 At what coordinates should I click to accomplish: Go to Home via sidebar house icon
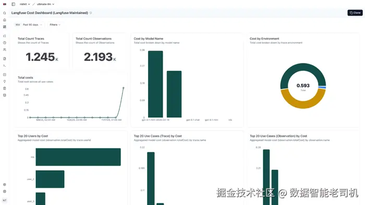pyautogui.click(x=4, y=20)
